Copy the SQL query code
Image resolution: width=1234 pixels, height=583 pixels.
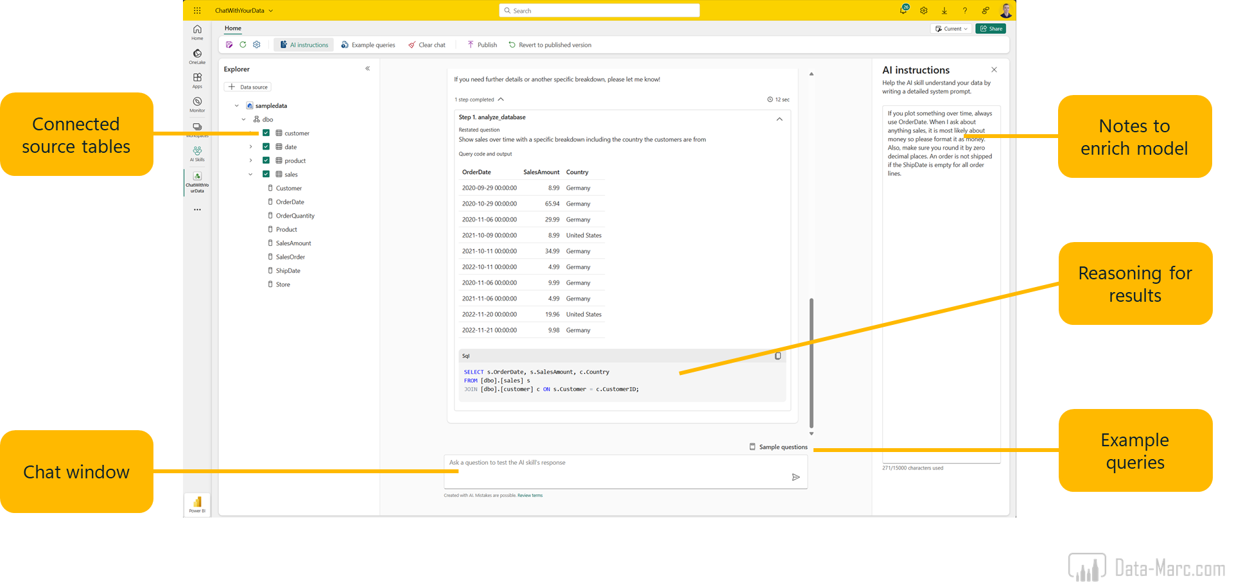(x=778, y=356)
